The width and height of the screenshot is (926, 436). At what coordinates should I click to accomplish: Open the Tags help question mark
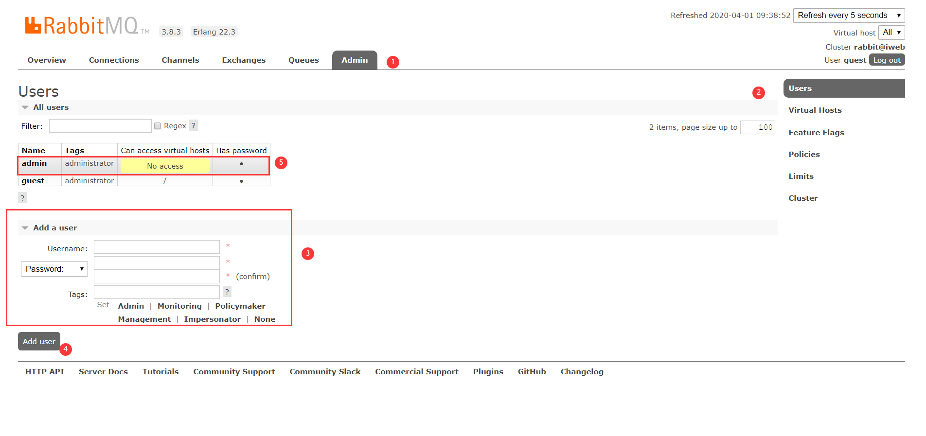(227, 292)
